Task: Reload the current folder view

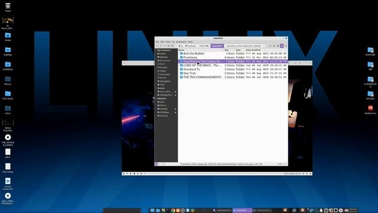Action: [168, 46]
